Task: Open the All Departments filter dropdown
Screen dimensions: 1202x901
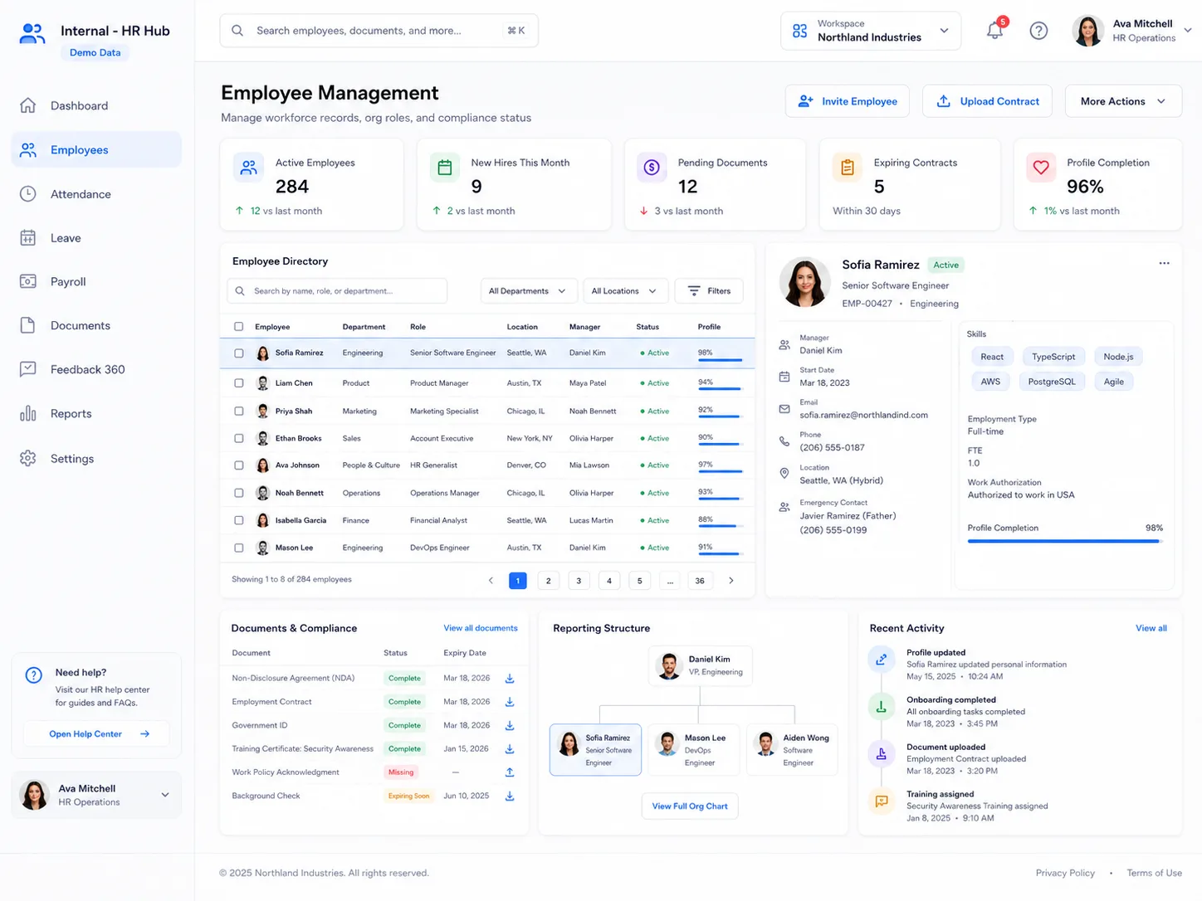Action: coord(527,291)
